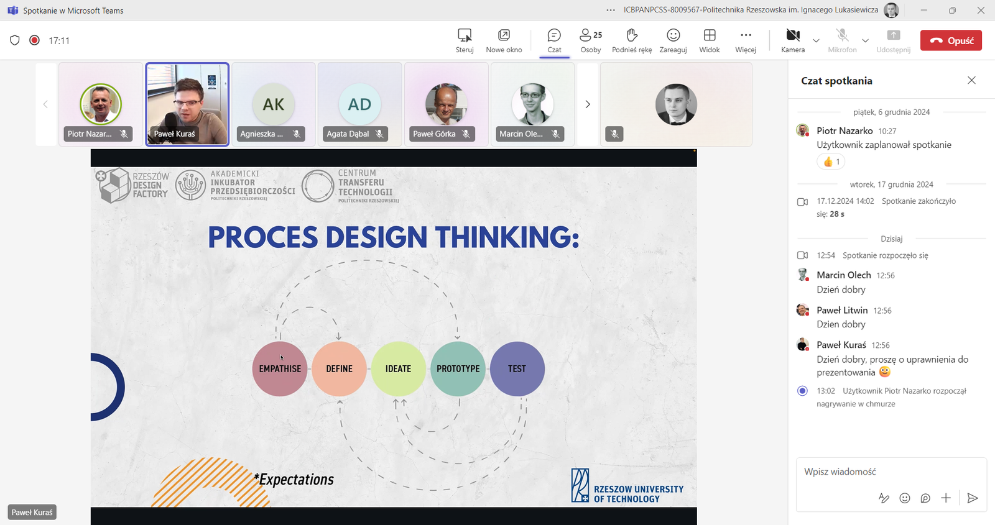Click the Opuść leave meeting button
Viewport: 995px width, 525px height.
[951, 40]
